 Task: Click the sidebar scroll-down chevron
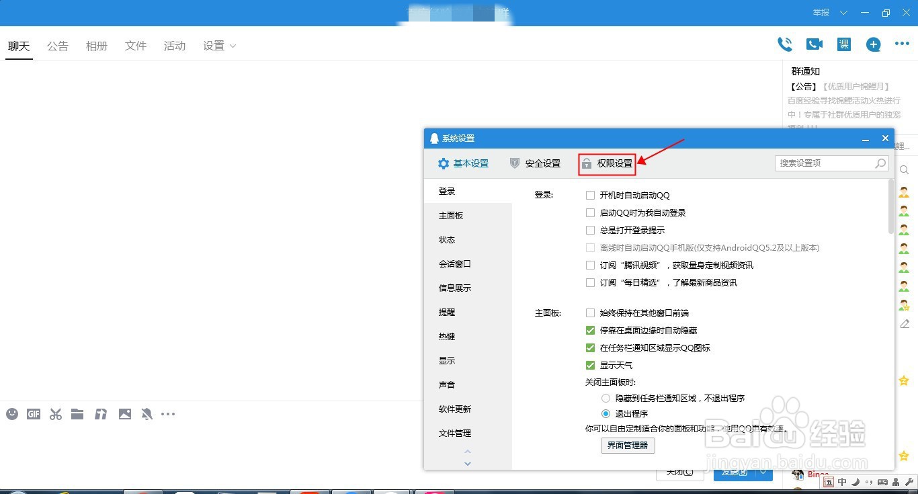coord(468,464)
